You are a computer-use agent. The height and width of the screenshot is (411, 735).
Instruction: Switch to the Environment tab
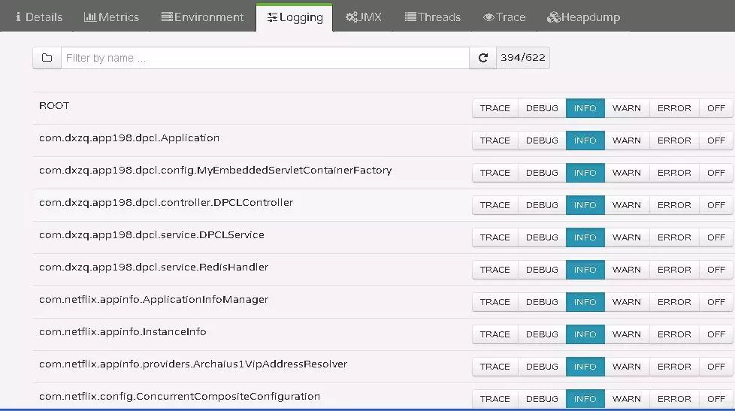click(x=202, y=17)
